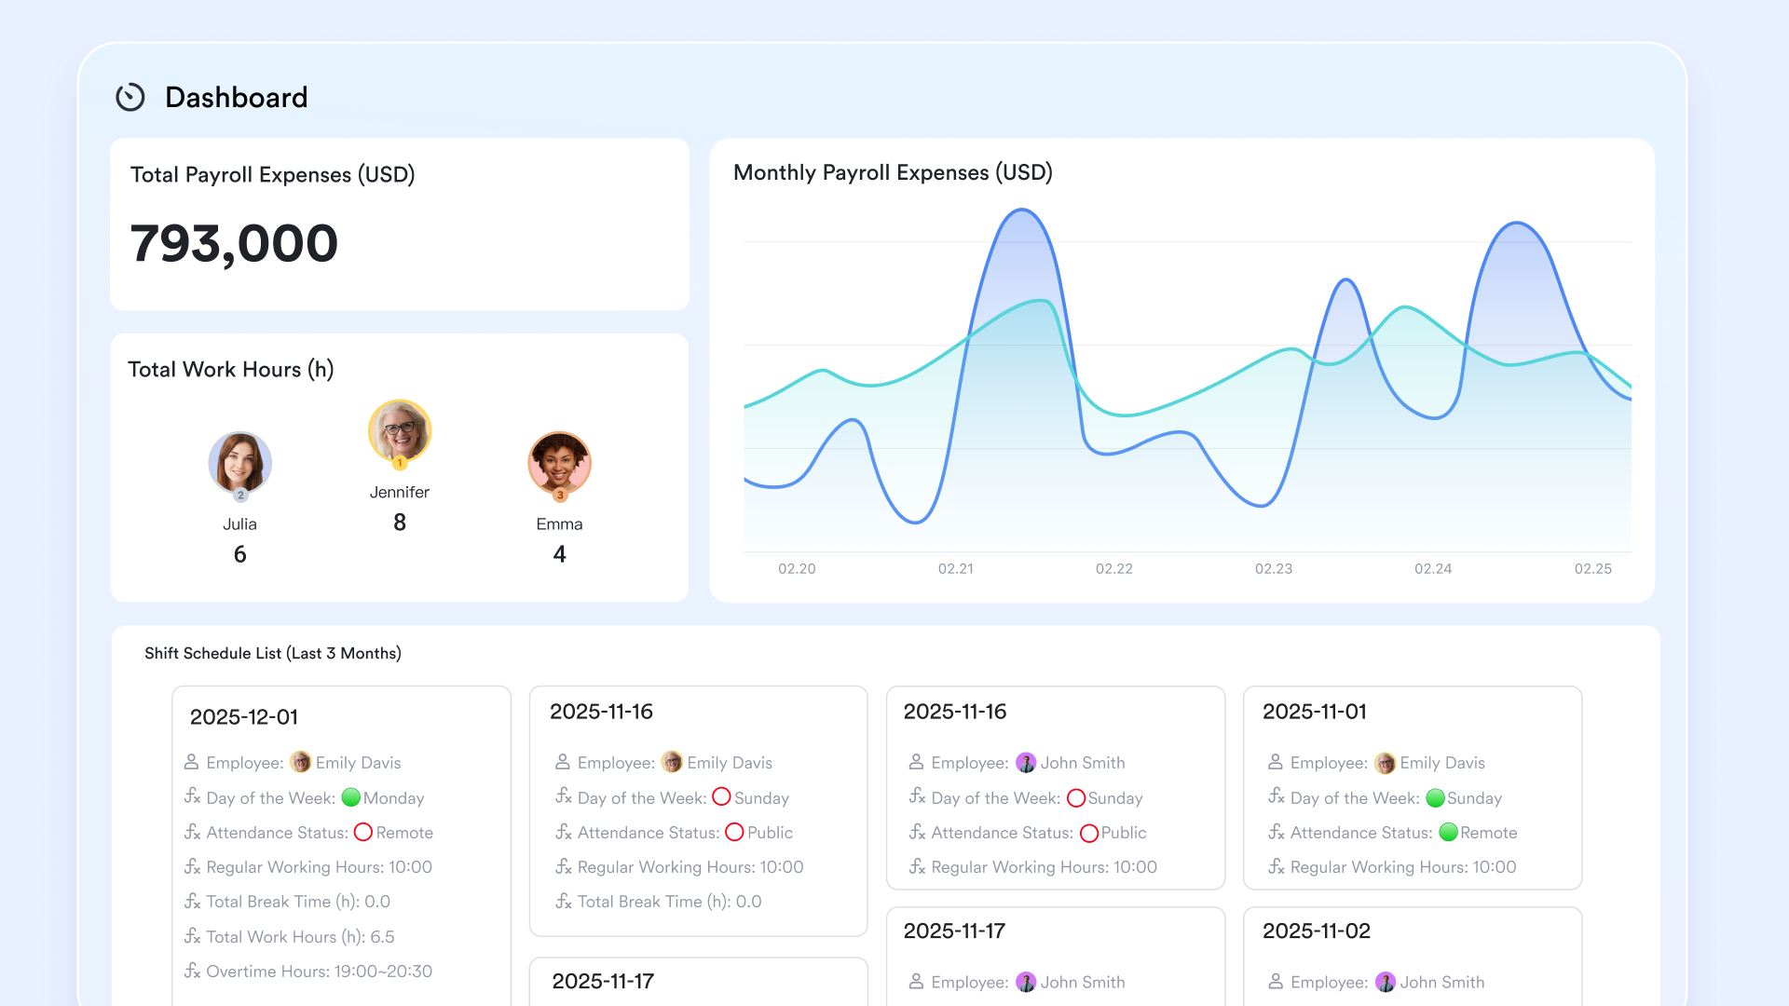The width and height of the screenshot is (1789, 1006).
Task: Click John Smith avatar in 2025-11-17 card
Action: click(x=1026, y=982)
